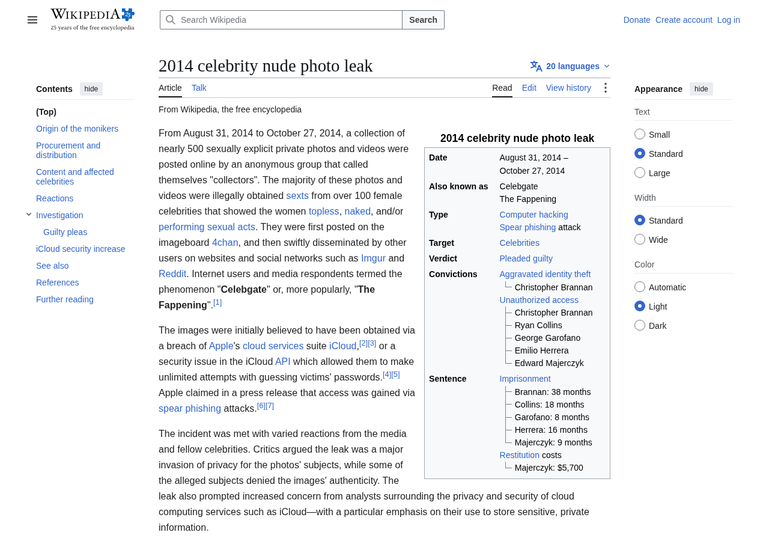Go to Content and affected celebrities section
Screen dimensions: 769x541
pyautogui.click(x=75, y=177)
